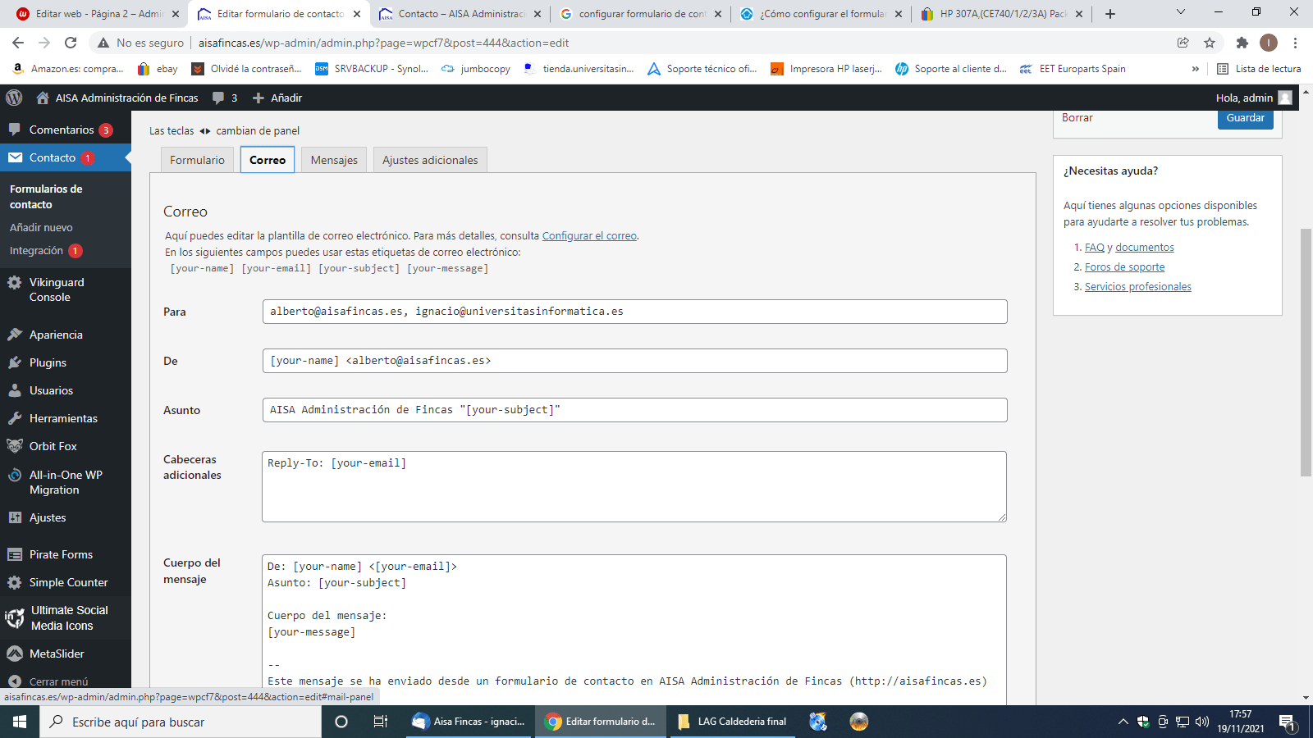The image size is (1313, 738).
Task: Switch to the 'Contacto – AISA Administración' browser tab
Action: tap(460, 14)
